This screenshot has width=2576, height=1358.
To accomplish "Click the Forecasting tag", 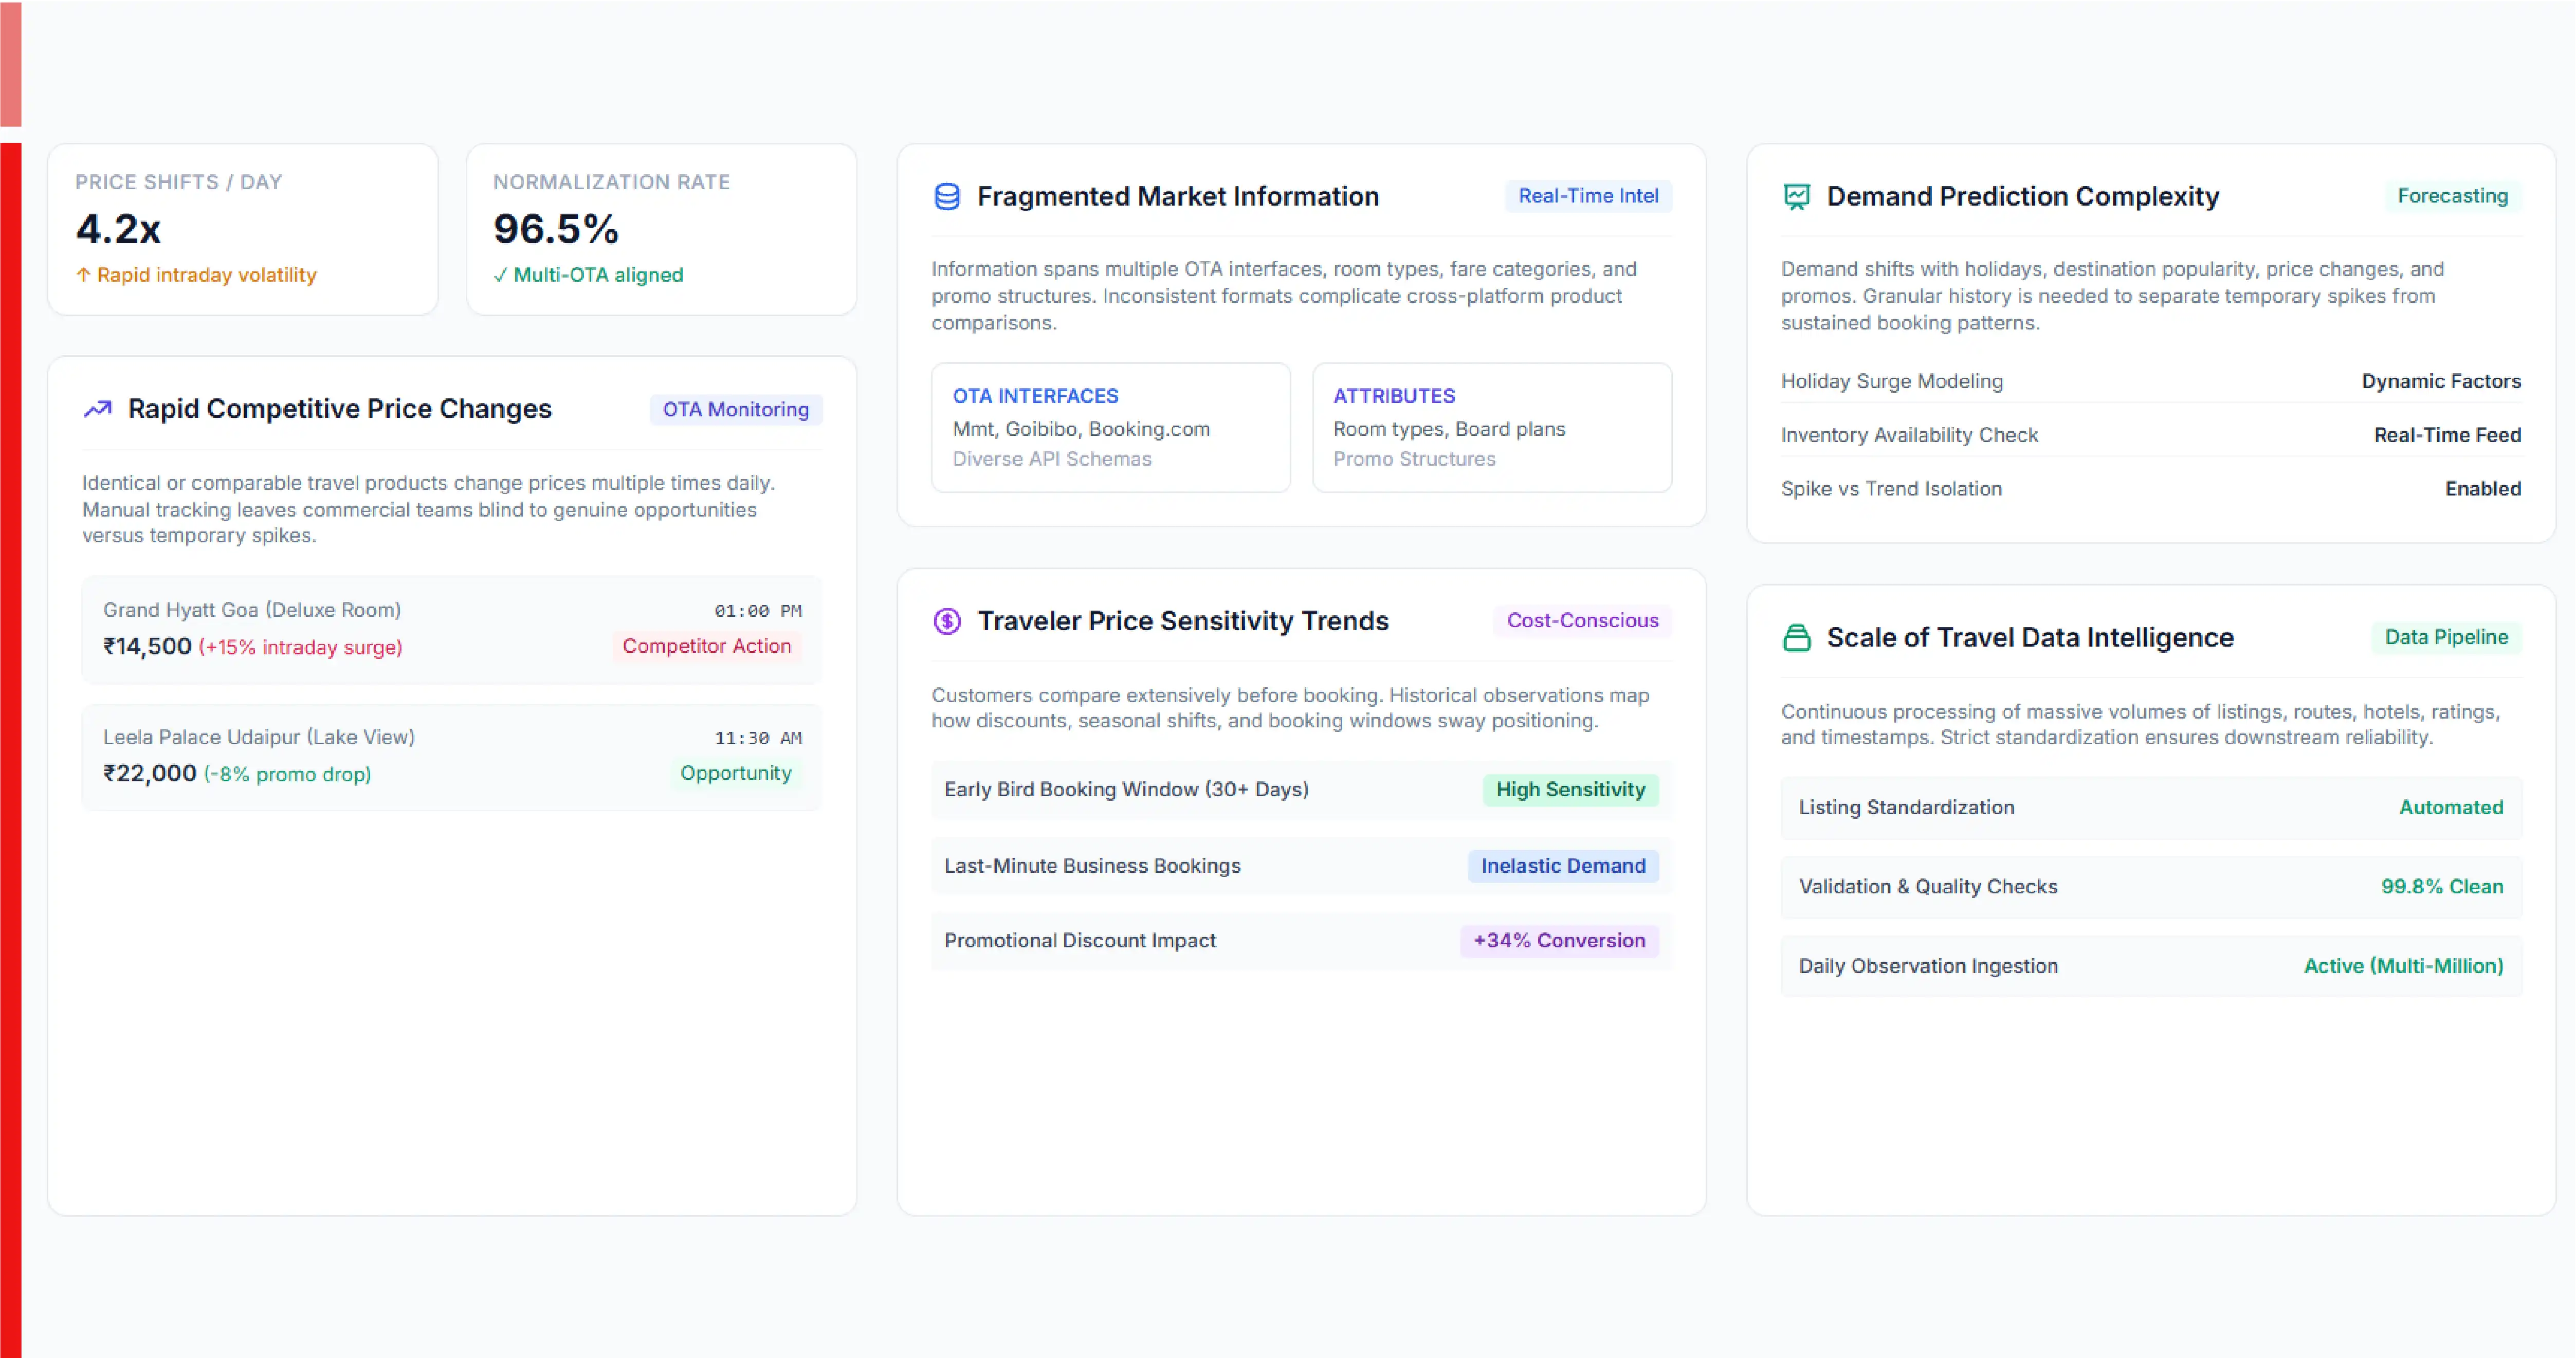I will click(x=2452, y=196).
